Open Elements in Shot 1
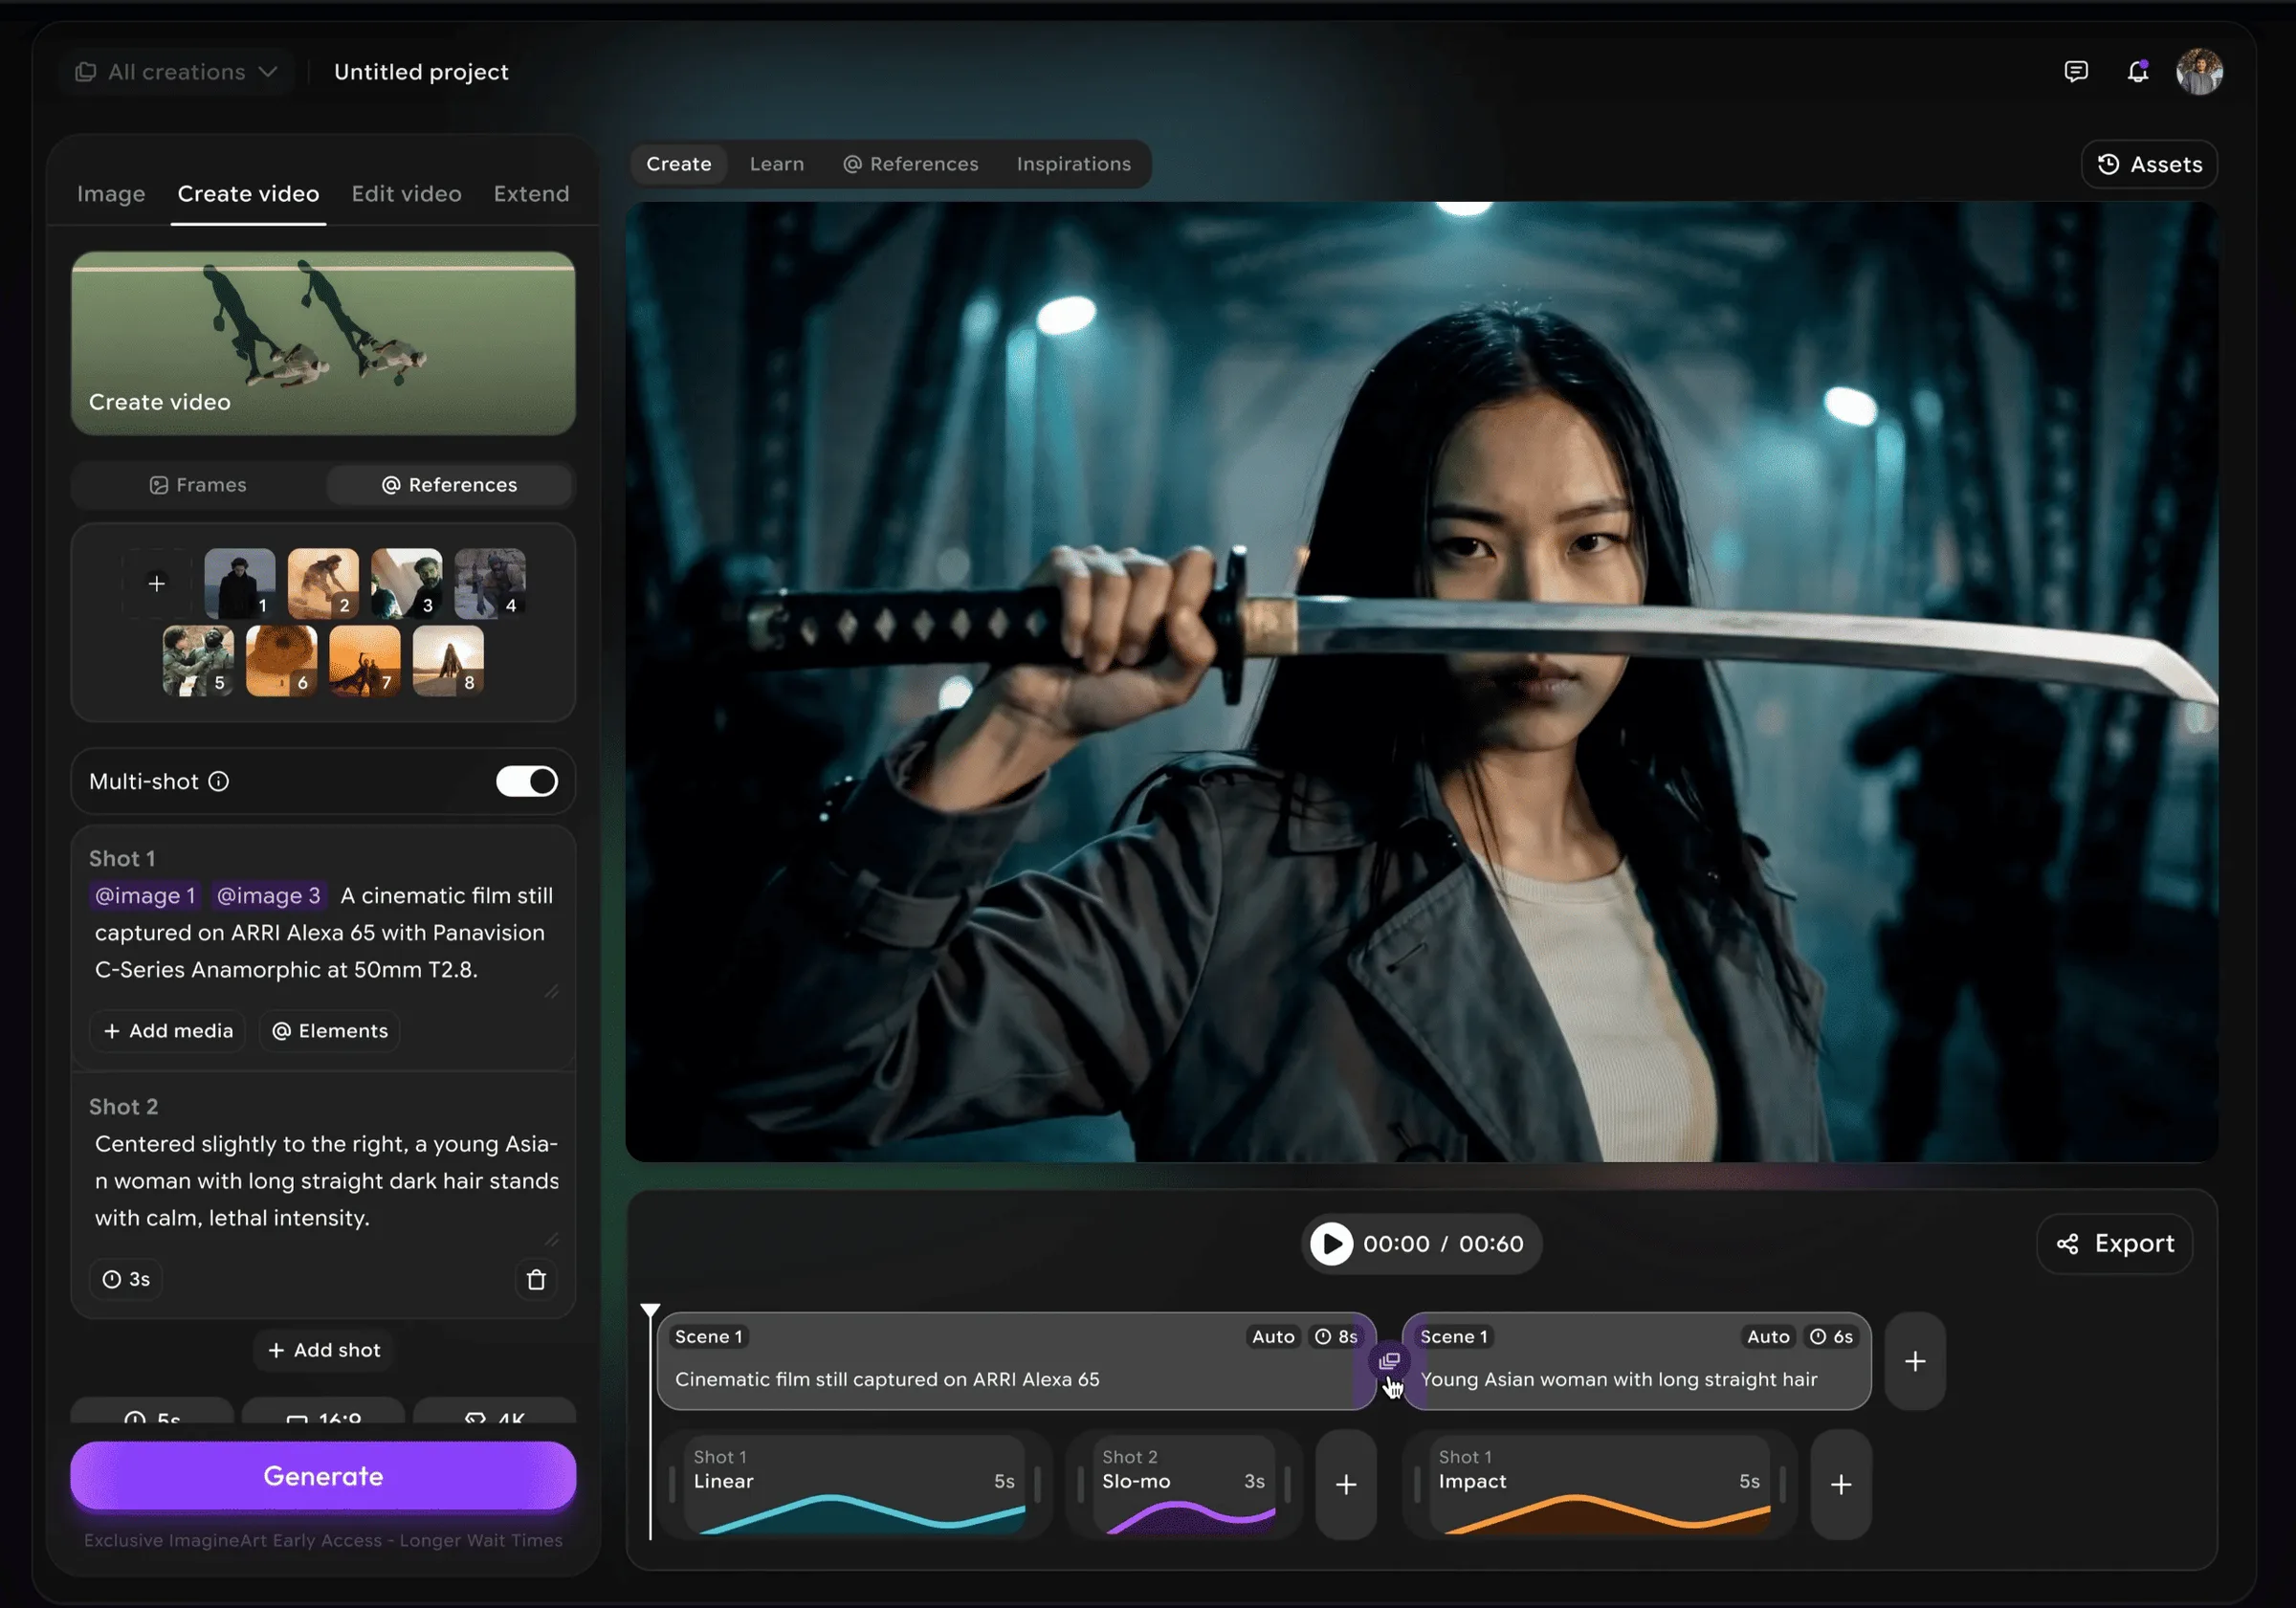This screenshot has height=1608, width=2296. (x=330, y=1030)
